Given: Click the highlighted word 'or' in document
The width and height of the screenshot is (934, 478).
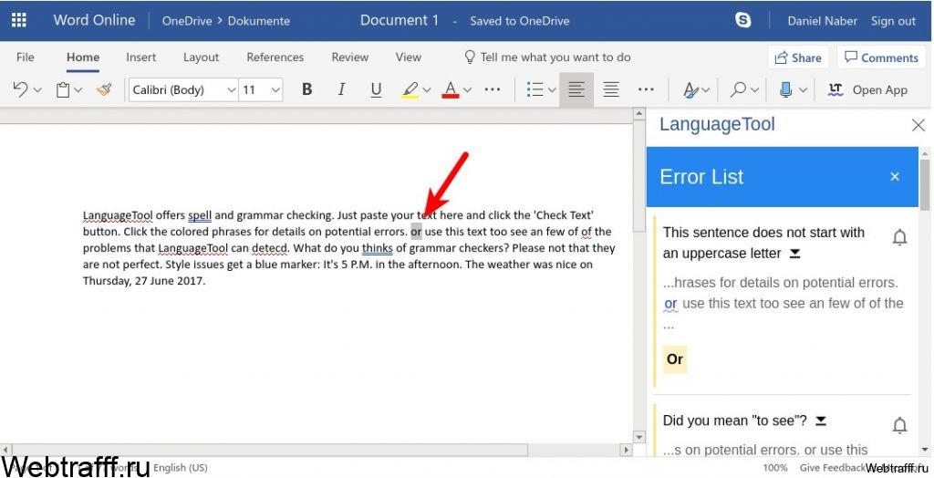Looking at the screenshot, I should tap(416, 232).
